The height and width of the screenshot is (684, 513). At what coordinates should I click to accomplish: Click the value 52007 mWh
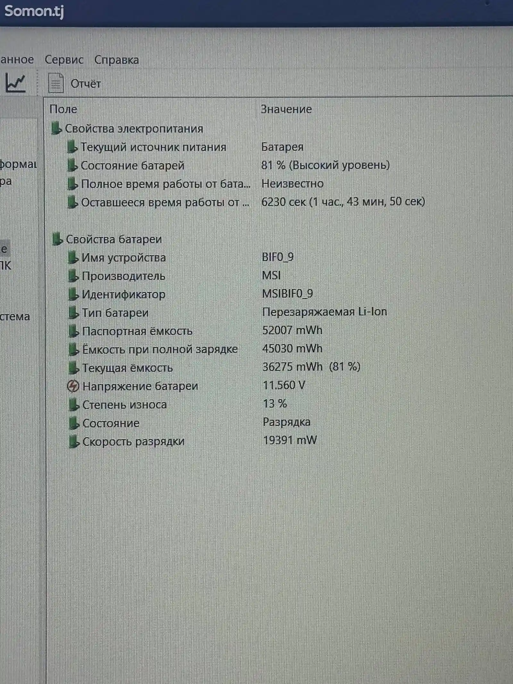pyautogui.click(x=292, y=330)
